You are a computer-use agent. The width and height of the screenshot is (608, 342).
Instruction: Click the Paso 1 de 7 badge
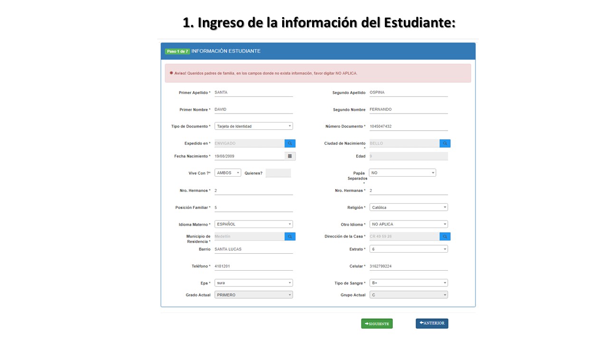(x=177, y=51)
